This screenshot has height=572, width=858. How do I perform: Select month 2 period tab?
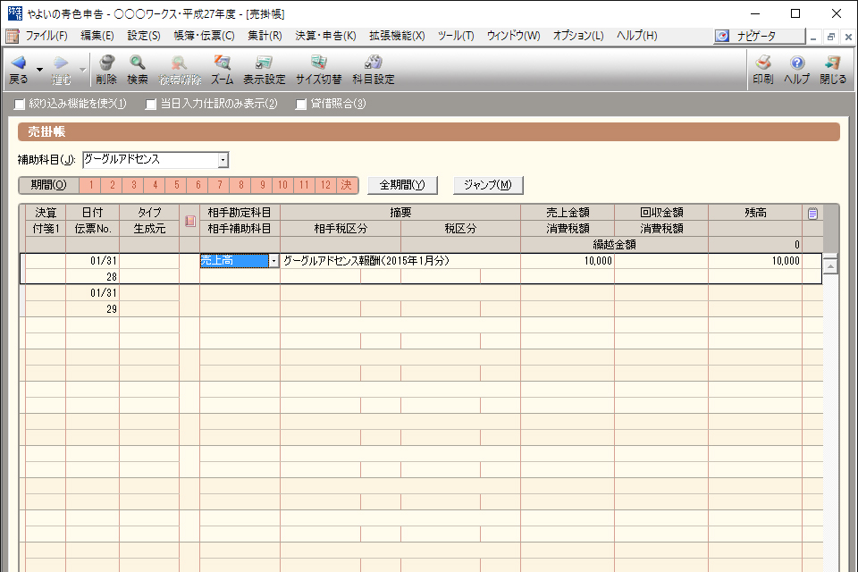tap(113, 185)
